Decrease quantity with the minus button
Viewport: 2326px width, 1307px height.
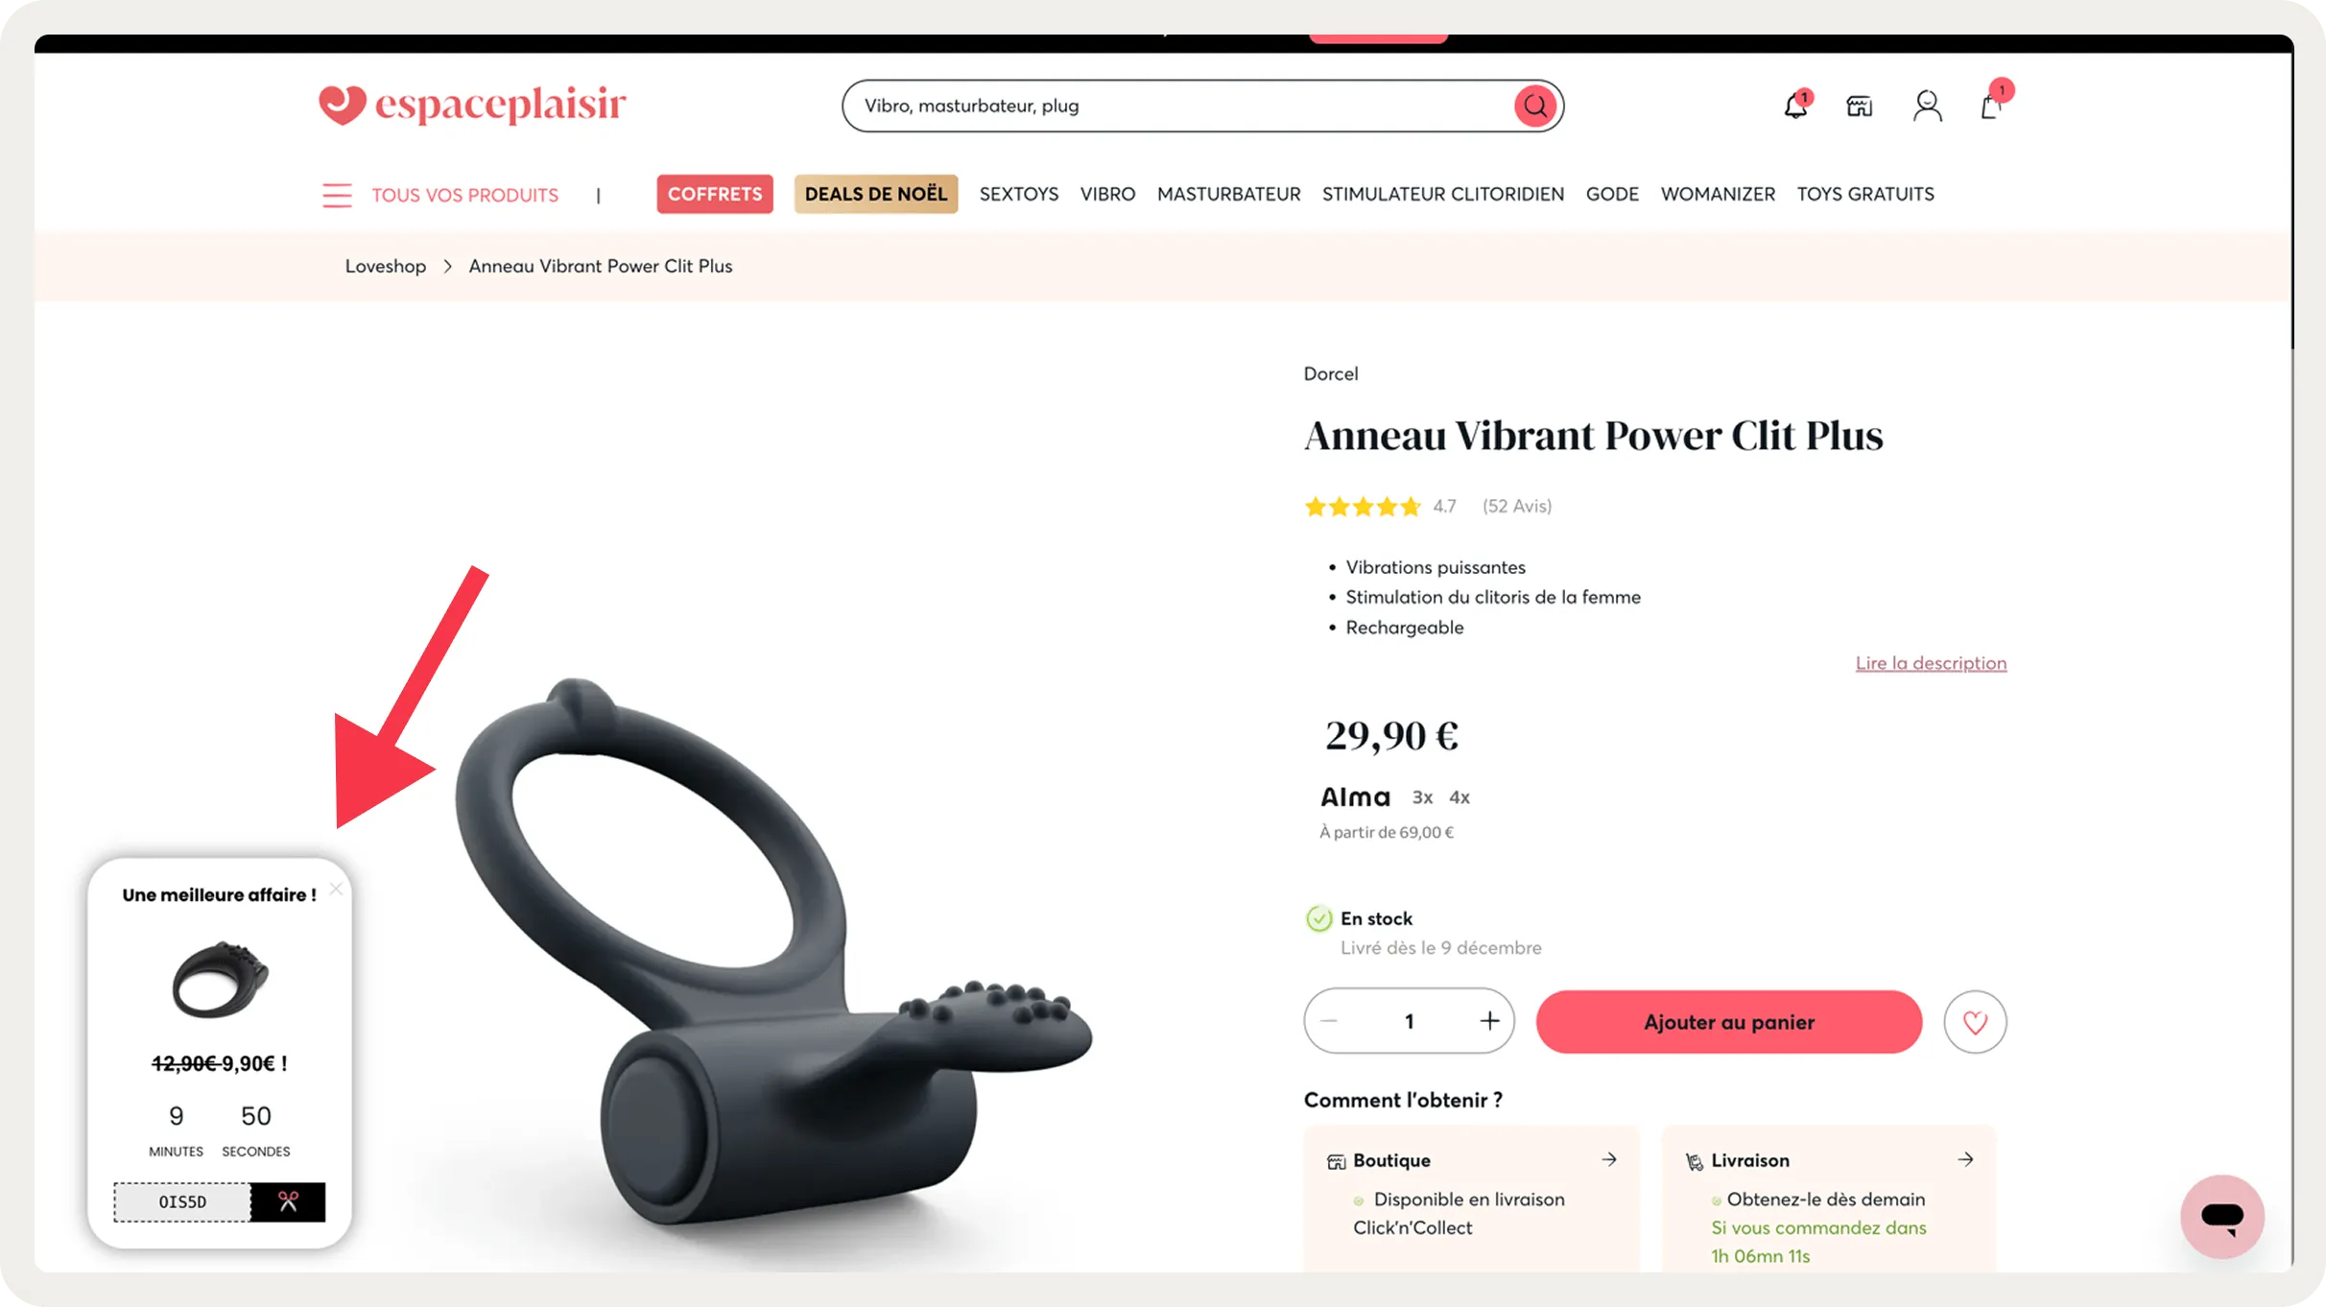[1329, 1021]
